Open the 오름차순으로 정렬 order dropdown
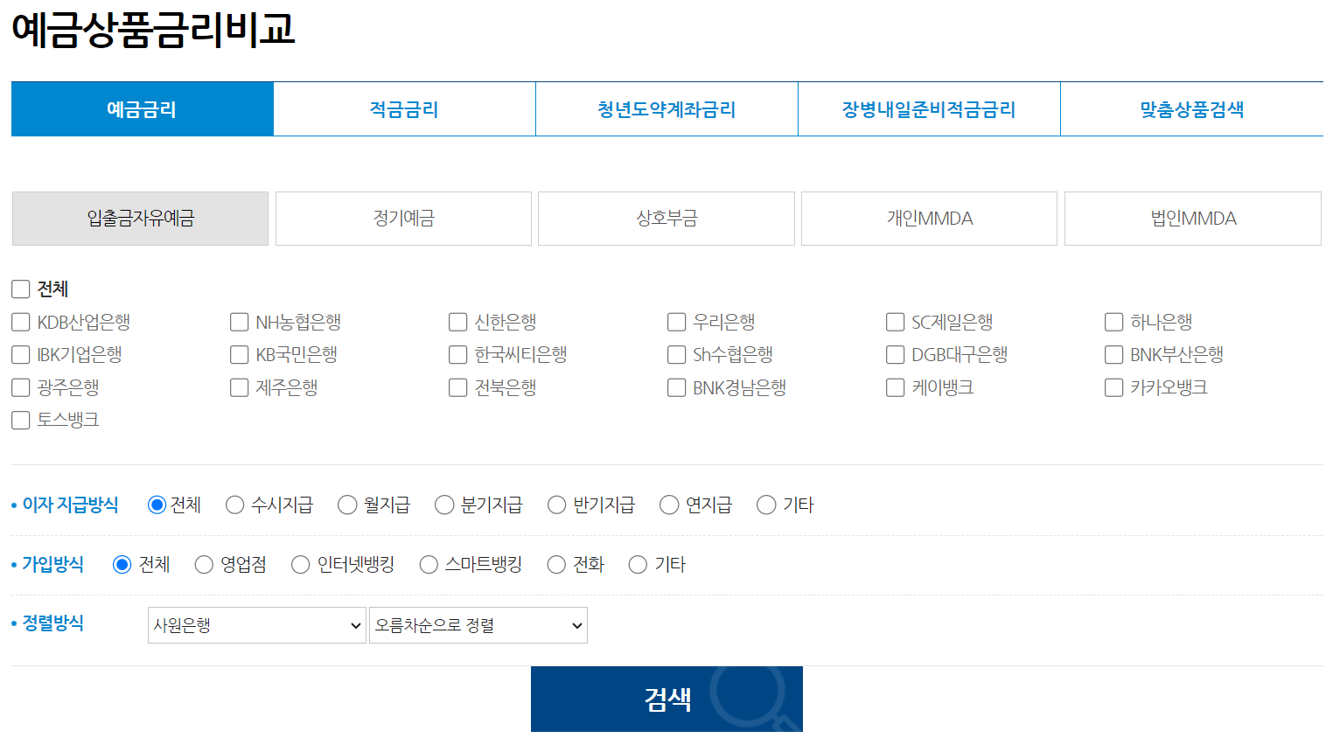1333x738 pixels. [x=478, y=625]
